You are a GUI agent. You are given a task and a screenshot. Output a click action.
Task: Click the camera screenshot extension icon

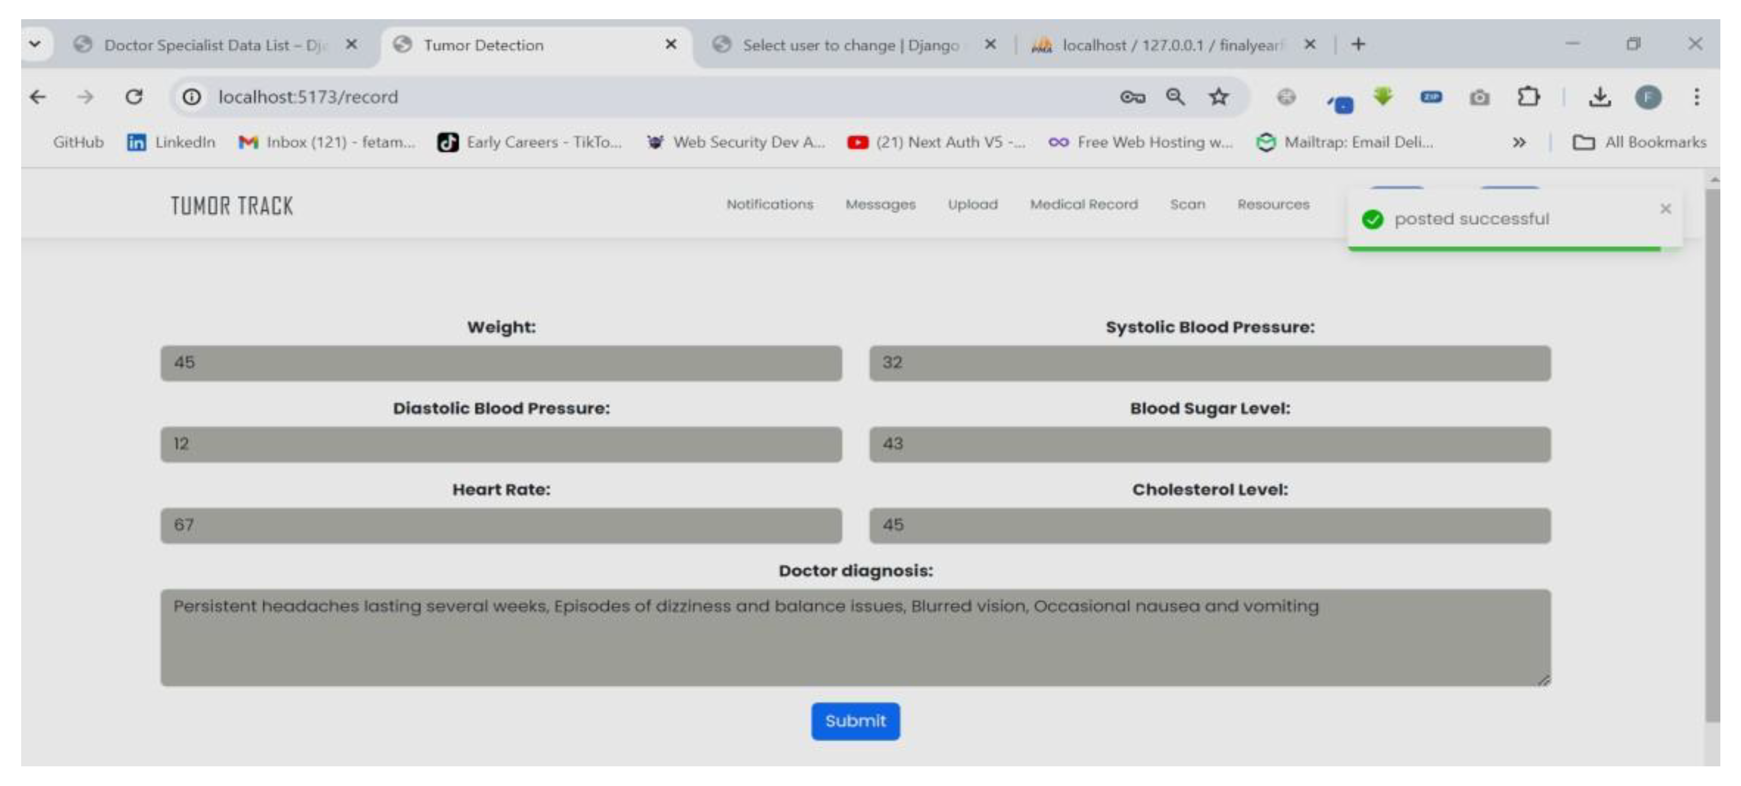coord(1479,97)
